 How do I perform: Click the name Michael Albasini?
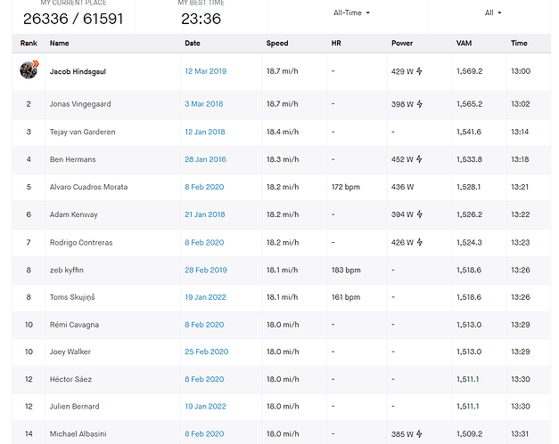click(x=78, y=433)
